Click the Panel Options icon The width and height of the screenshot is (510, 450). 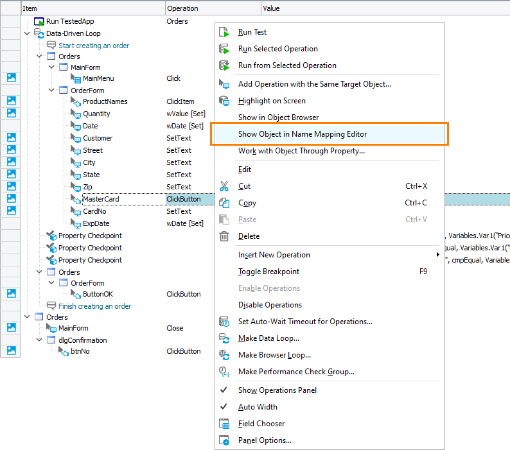point(224,440)
